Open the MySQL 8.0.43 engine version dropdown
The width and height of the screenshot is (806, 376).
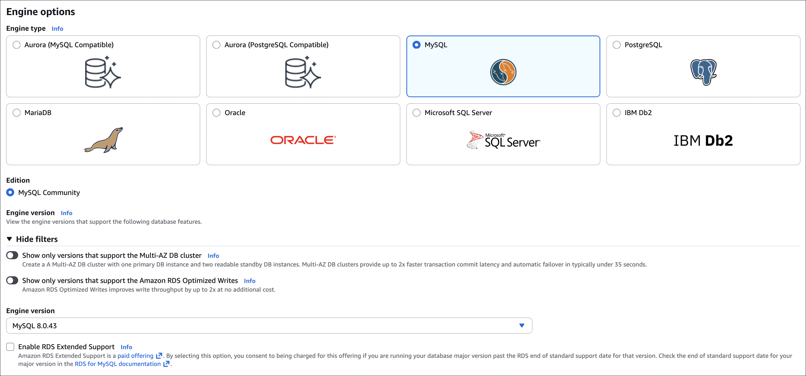point(269,326)
